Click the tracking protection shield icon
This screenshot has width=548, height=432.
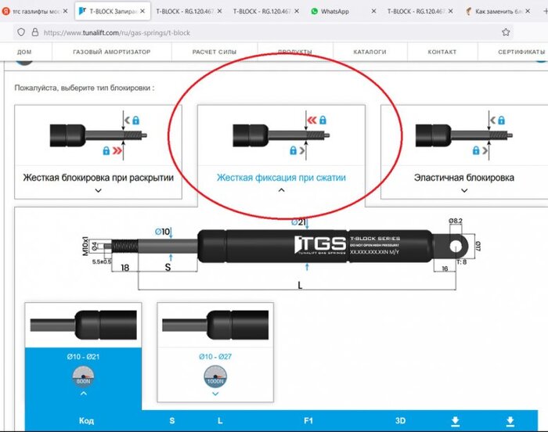tap(21, 32)
